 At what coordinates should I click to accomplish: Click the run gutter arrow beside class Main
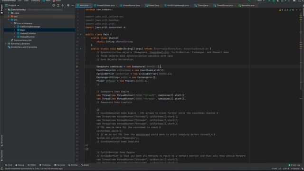point(81,35)
